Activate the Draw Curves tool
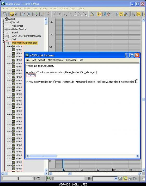146x186 pixels. 43,14
